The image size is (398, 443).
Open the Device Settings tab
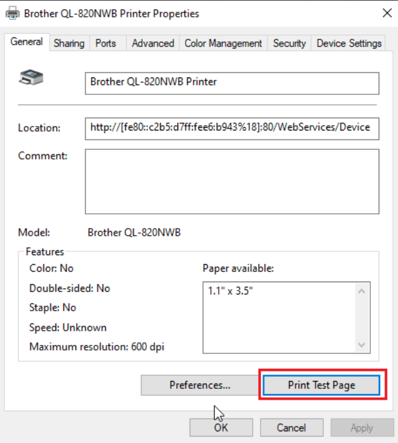[349, 43]
